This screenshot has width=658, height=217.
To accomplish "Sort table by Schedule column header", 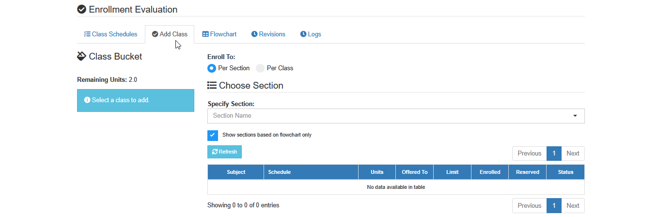I will [311, 172].
